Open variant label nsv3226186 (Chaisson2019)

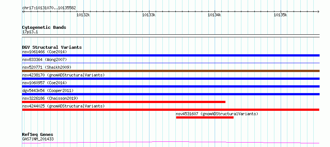[x=50, y=98]
